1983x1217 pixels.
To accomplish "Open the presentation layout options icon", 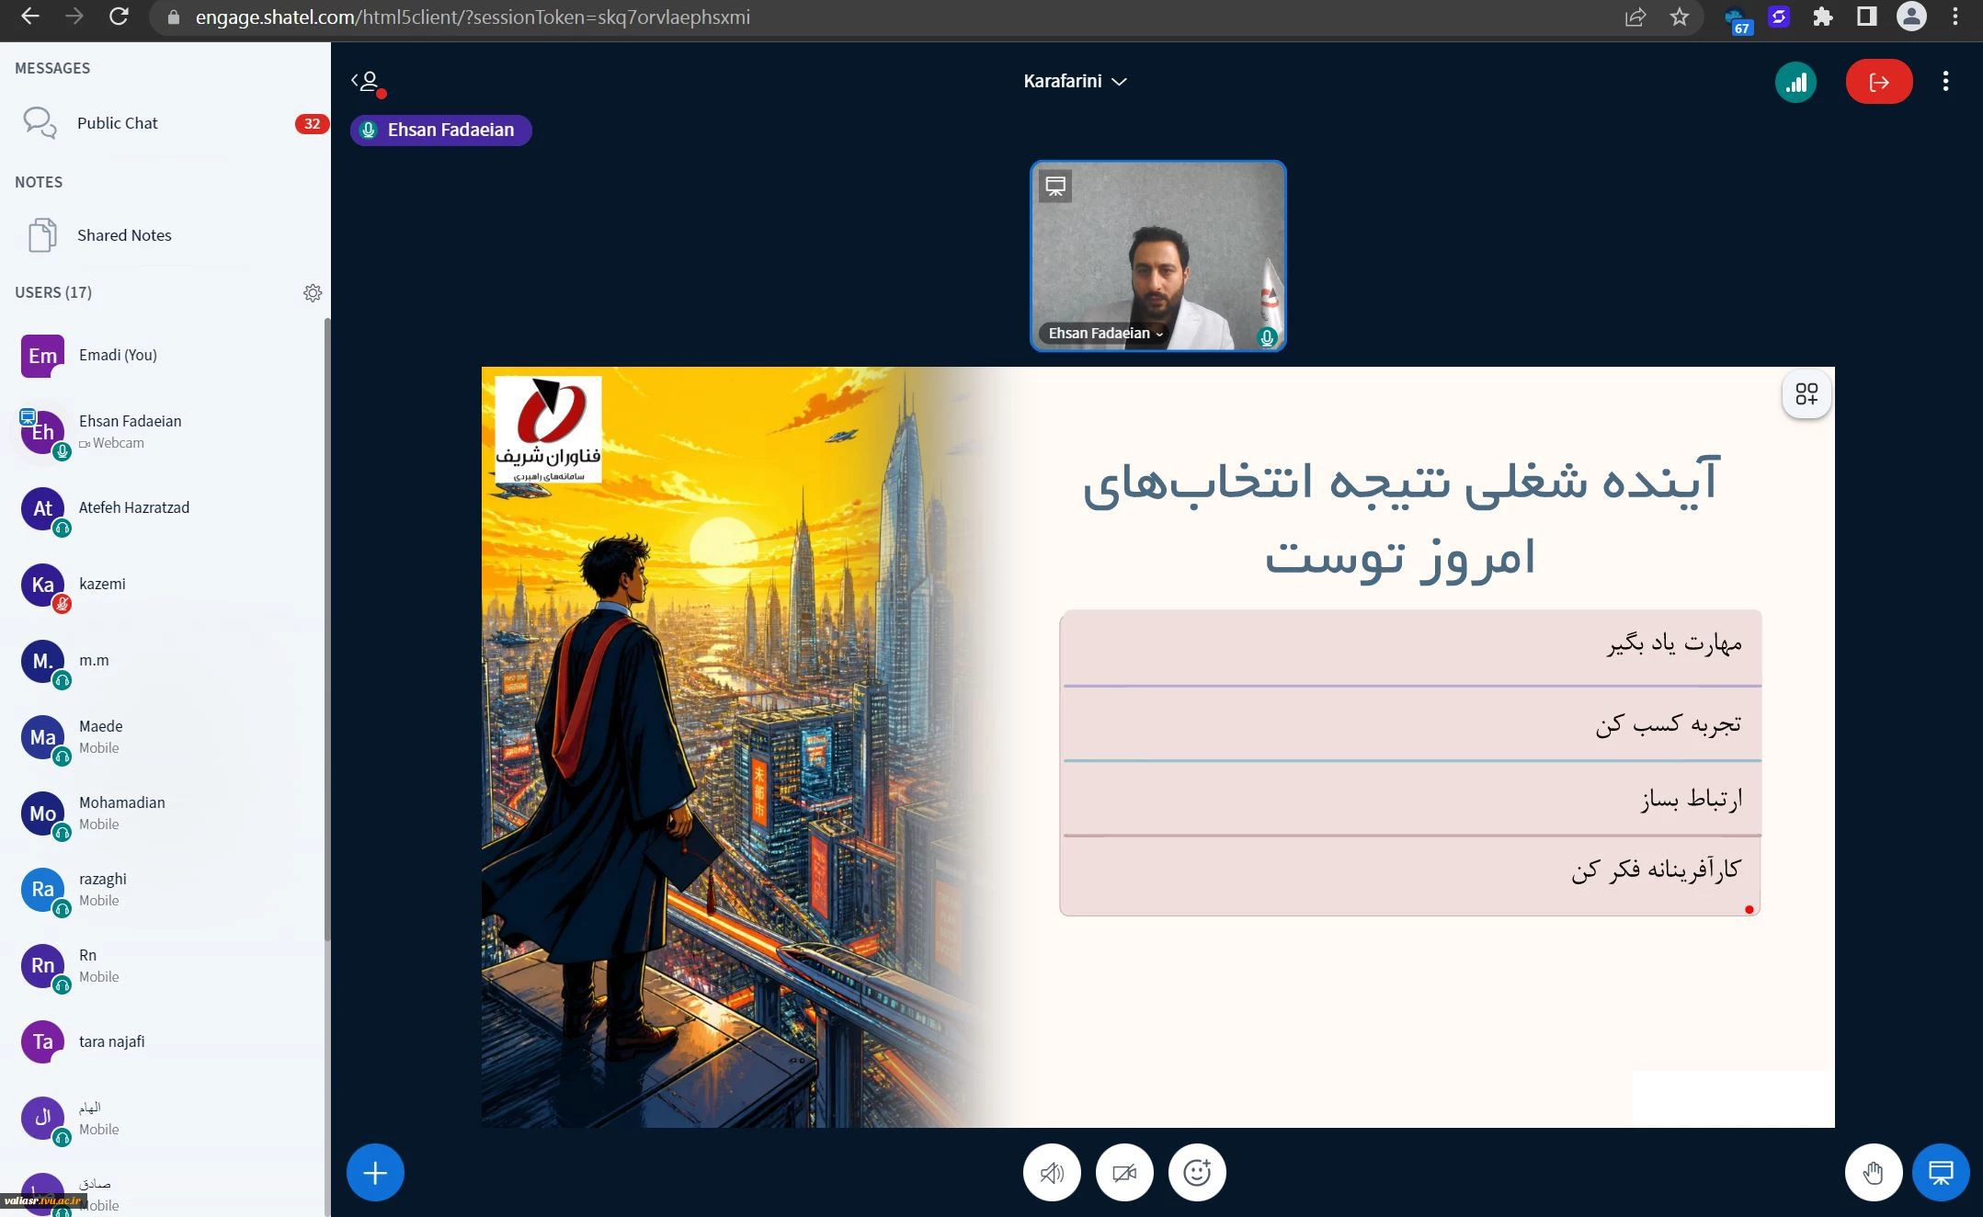I will point(1806,394).
